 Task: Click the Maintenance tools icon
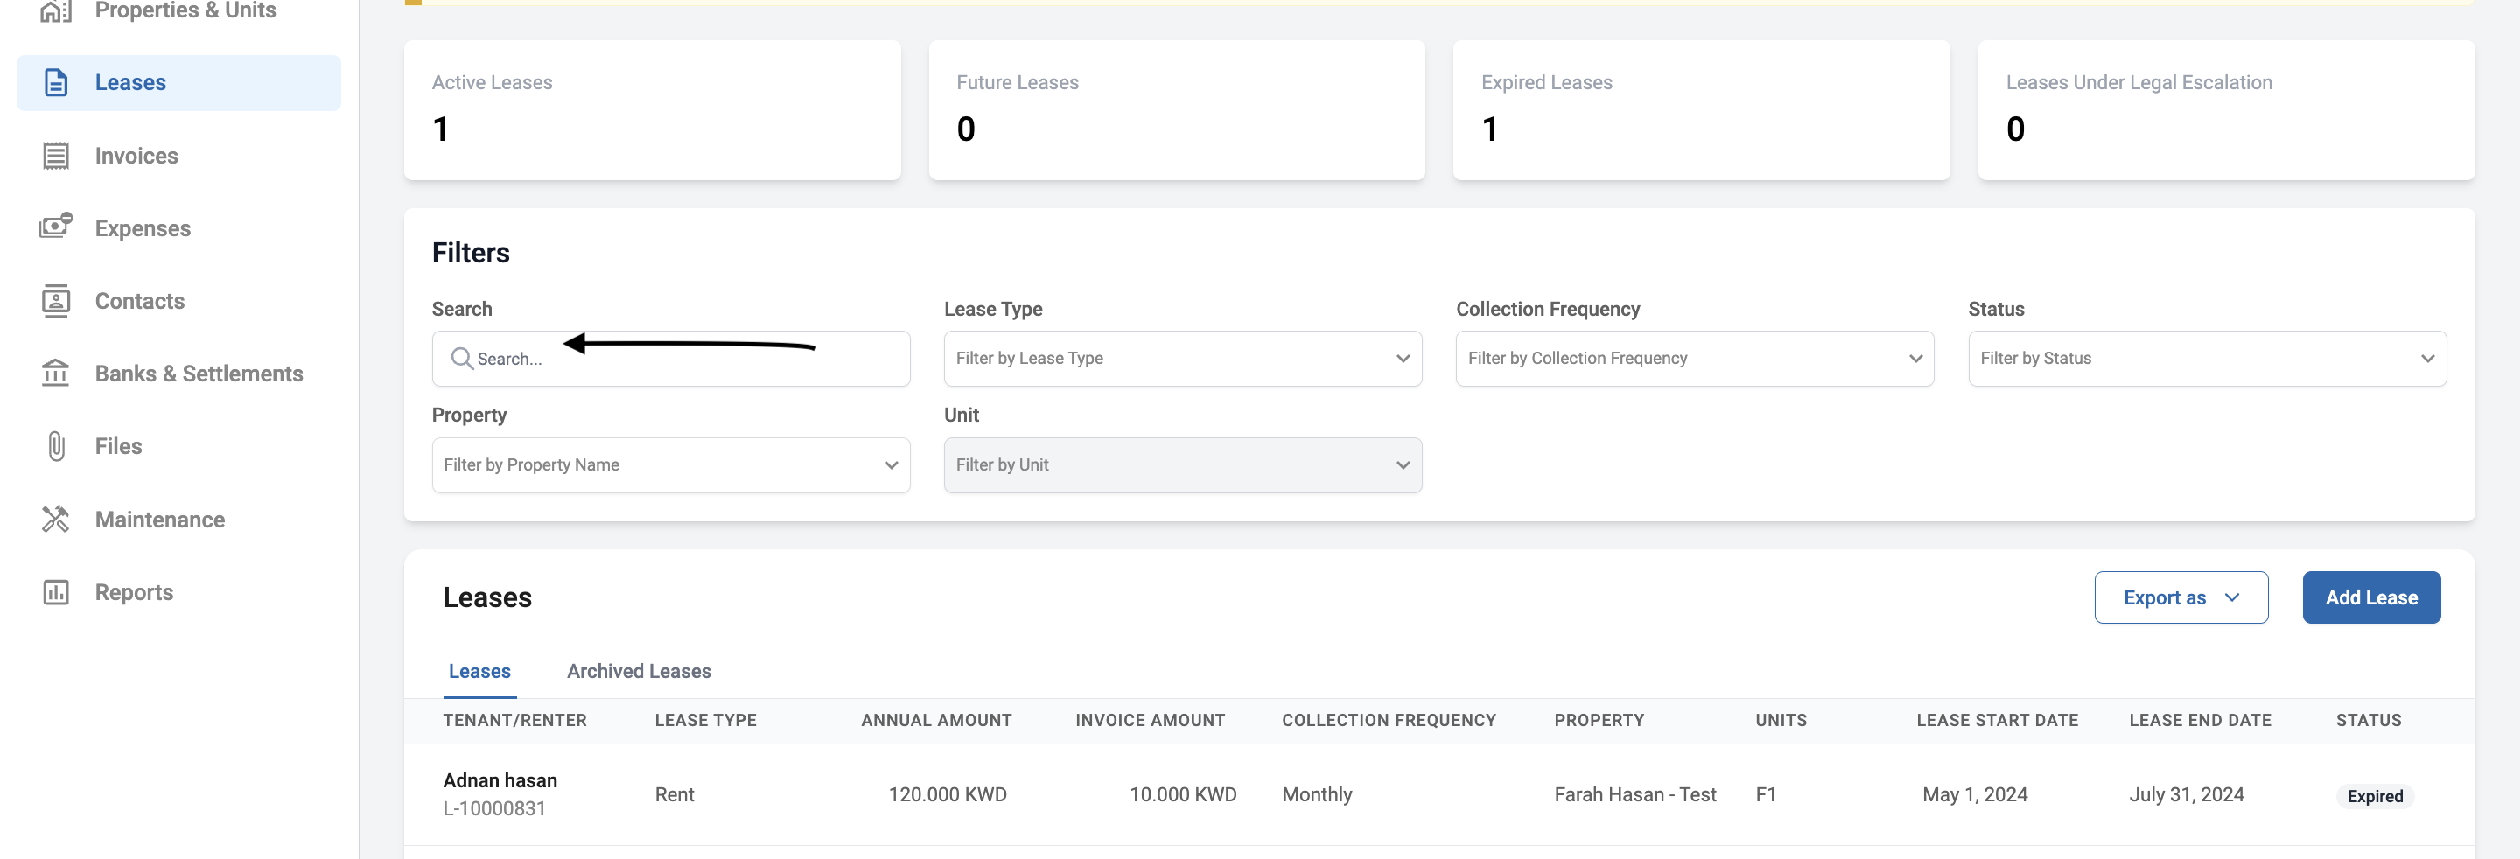pyautogui.click(x=56, y=519)
